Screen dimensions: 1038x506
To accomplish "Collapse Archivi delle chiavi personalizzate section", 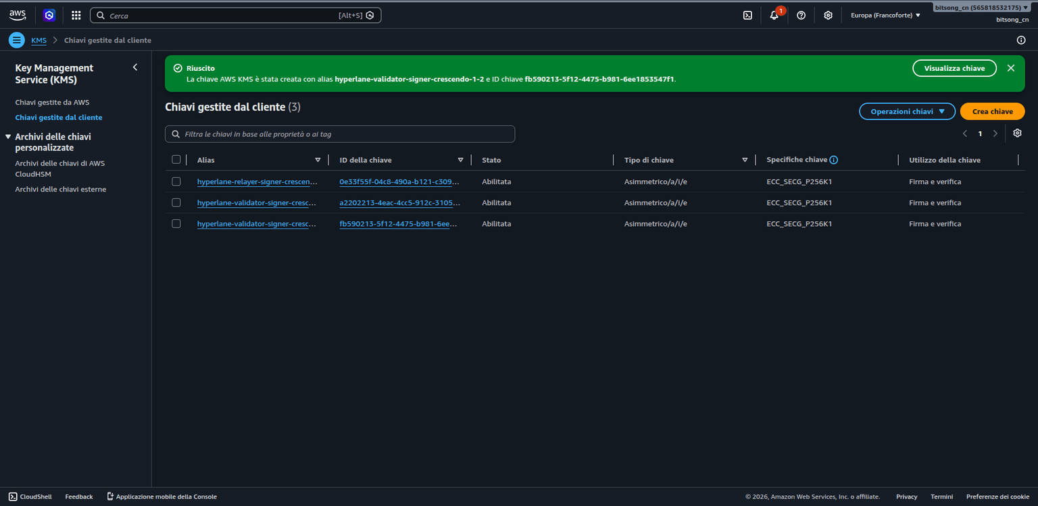I will click(x=8, y=136).
